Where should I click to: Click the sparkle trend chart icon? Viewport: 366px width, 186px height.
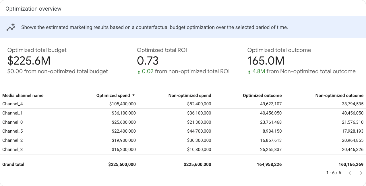(11, 27)
